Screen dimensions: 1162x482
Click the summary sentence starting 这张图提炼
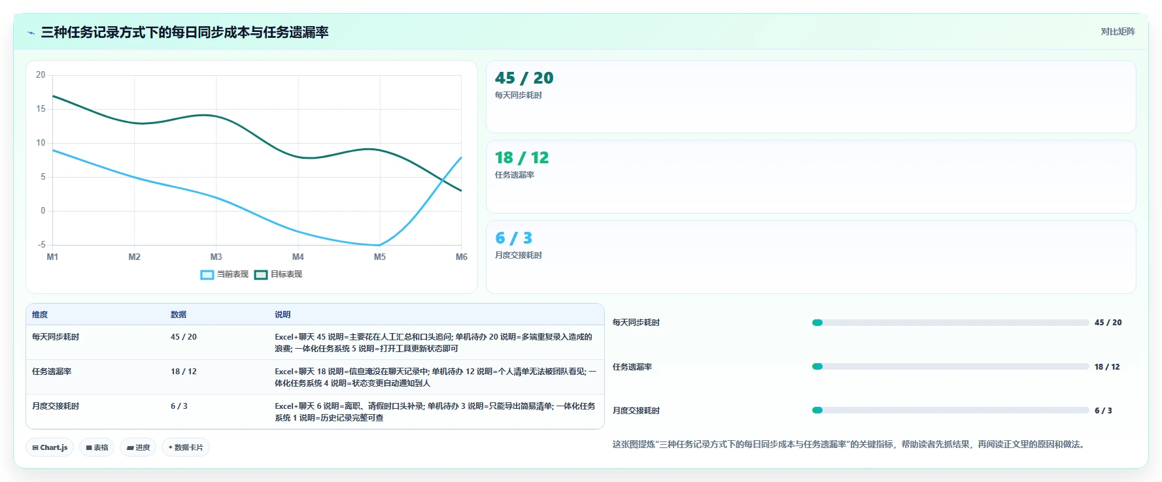[850, 444]
